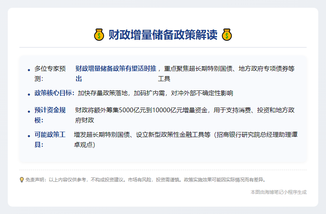Screen dimensions: 326x214
Task: Click the text 加快存量政策落地,加码扩内需
Action: pos(121,93)
